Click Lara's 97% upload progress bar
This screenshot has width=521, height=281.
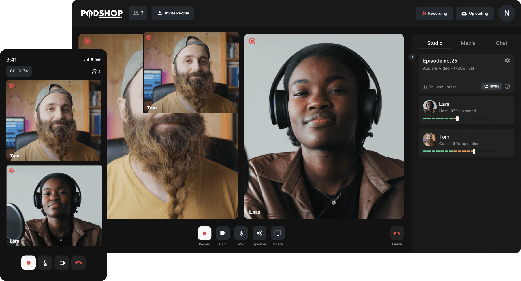point(461,118)
